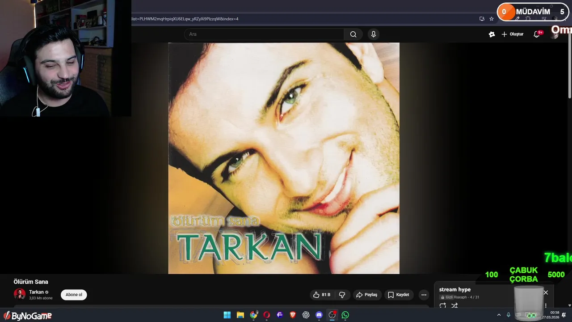Open the purple F app in taskbar
The width and height of the screenshot is (572, 322).
(280, 315)
